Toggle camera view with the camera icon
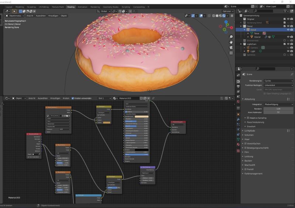 (x=231, y=48)
